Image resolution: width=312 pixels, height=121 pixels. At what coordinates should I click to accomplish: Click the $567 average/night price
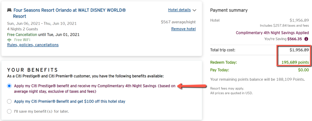click(x=178, y=22)
